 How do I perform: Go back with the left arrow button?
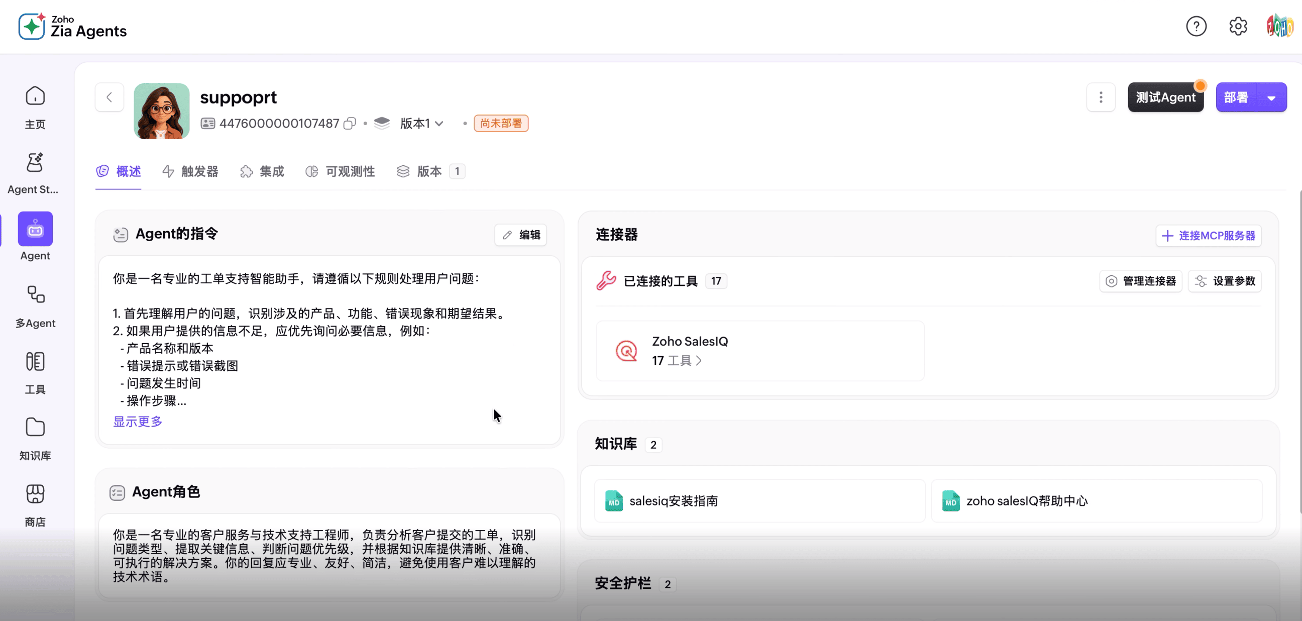109,97
